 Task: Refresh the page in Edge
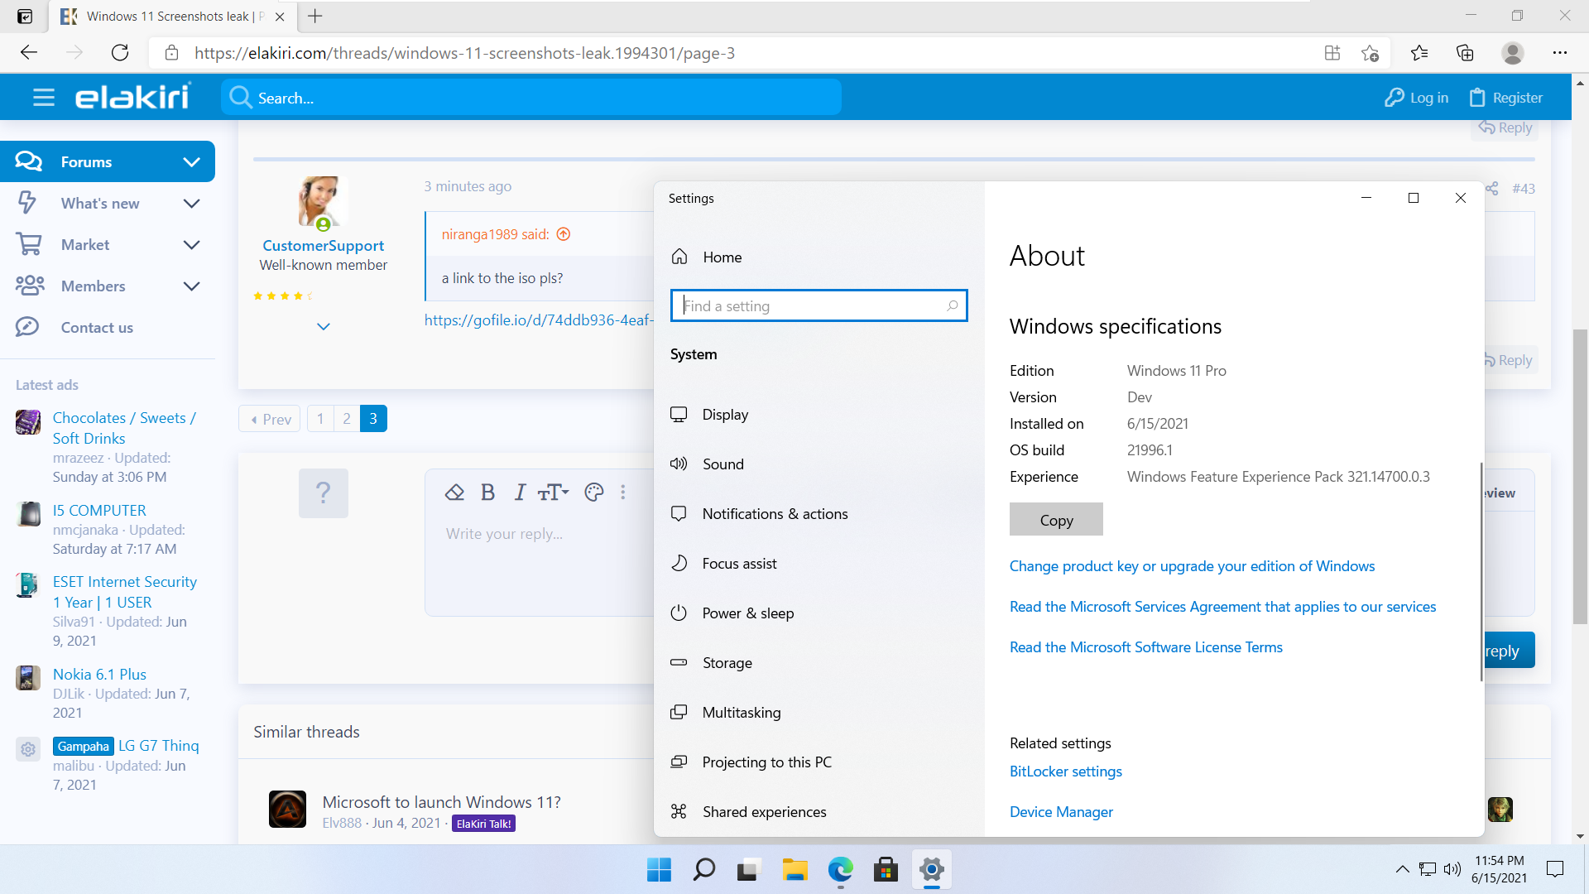pos(120,53)
